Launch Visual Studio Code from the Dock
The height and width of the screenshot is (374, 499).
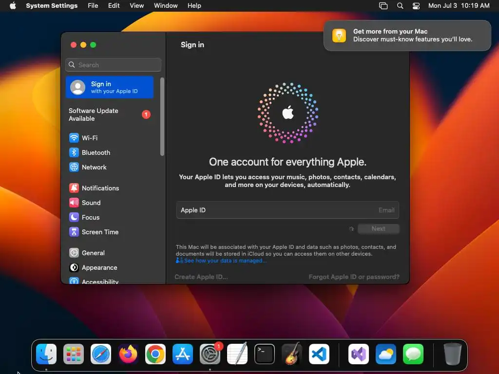pos(319,354)
